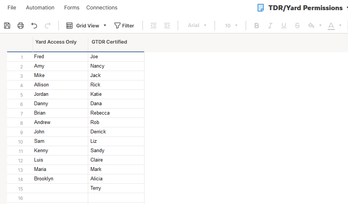This screenshot has height=204, width=348.
Task: Undo the last action
Action: pyautogui.click(x=34, y=26)
